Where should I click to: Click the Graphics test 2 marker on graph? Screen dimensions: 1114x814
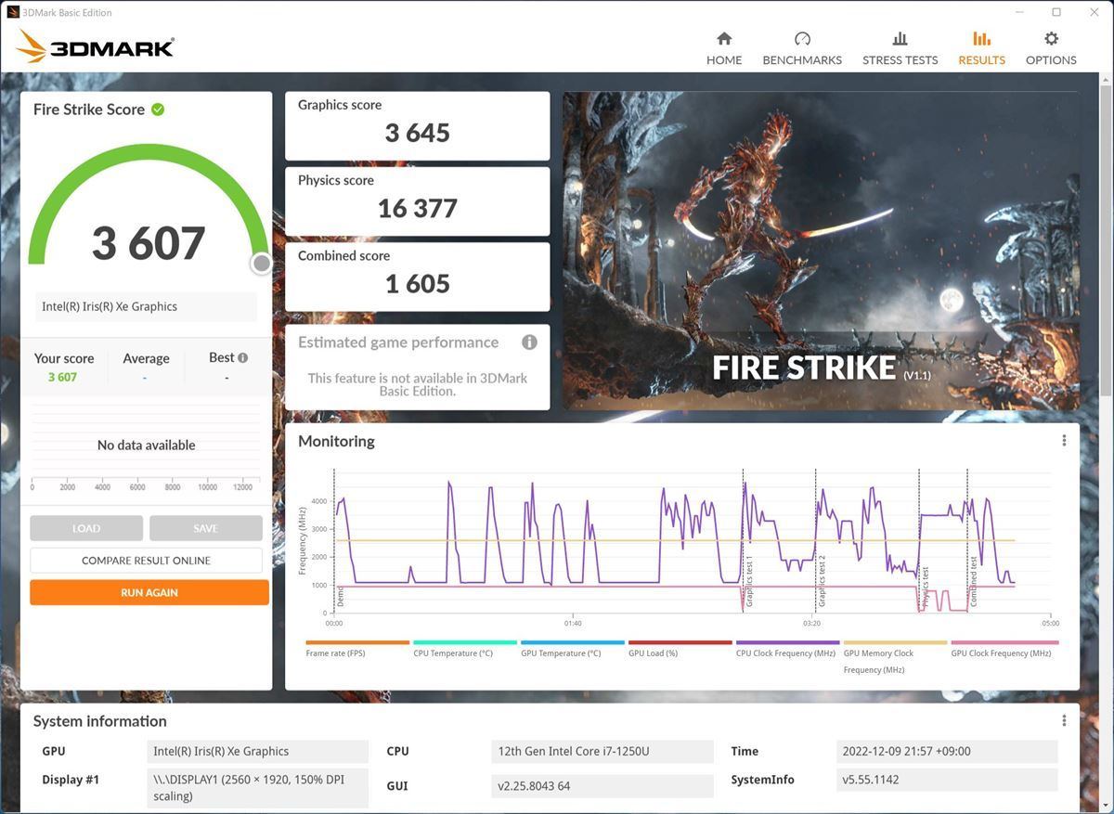tap(822, 581)
